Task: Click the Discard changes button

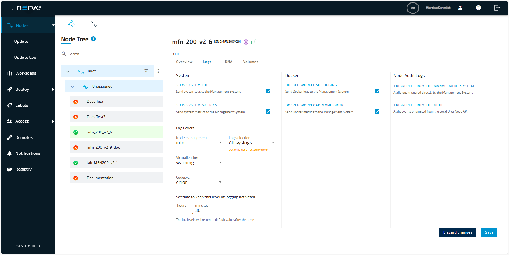Action: pos(457,232)
